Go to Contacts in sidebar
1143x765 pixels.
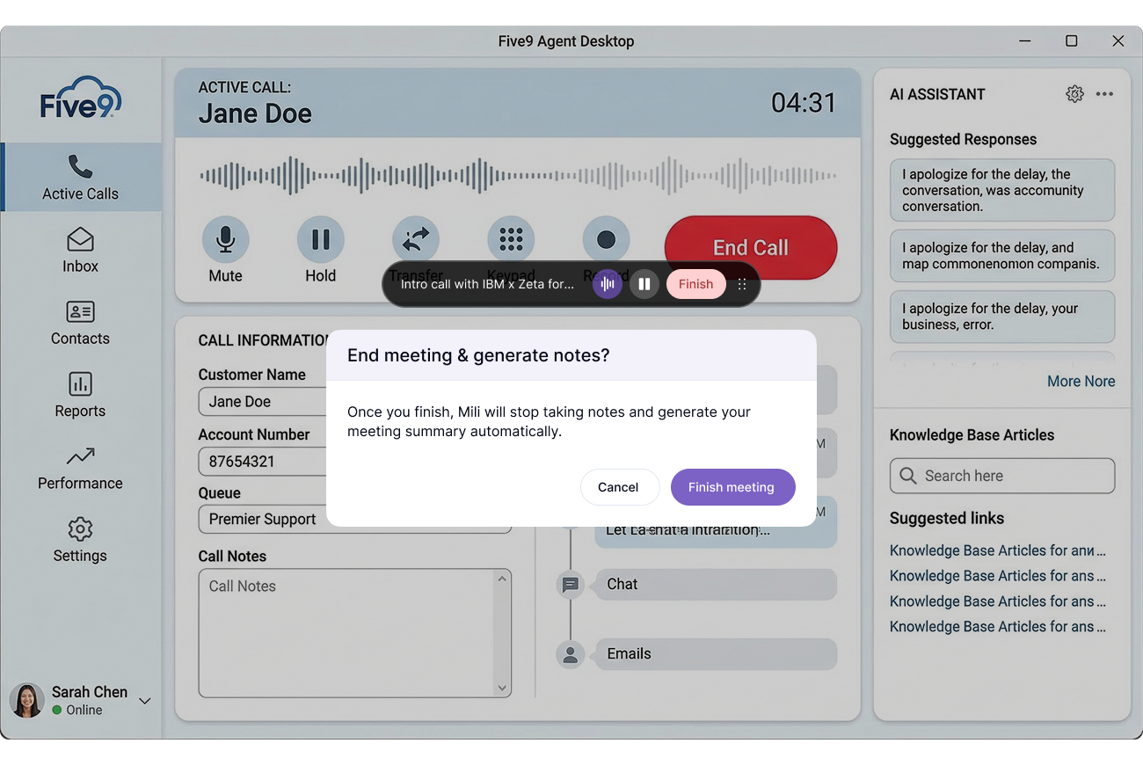coord(81,323)
